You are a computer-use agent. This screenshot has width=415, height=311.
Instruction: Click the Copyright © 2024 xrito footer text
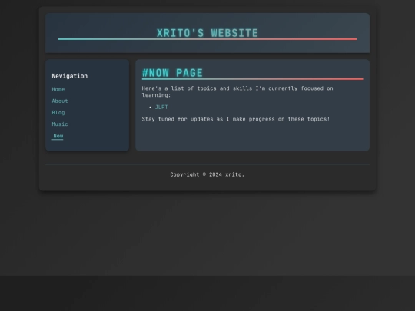pyautogui.click(x=207, y=174)
